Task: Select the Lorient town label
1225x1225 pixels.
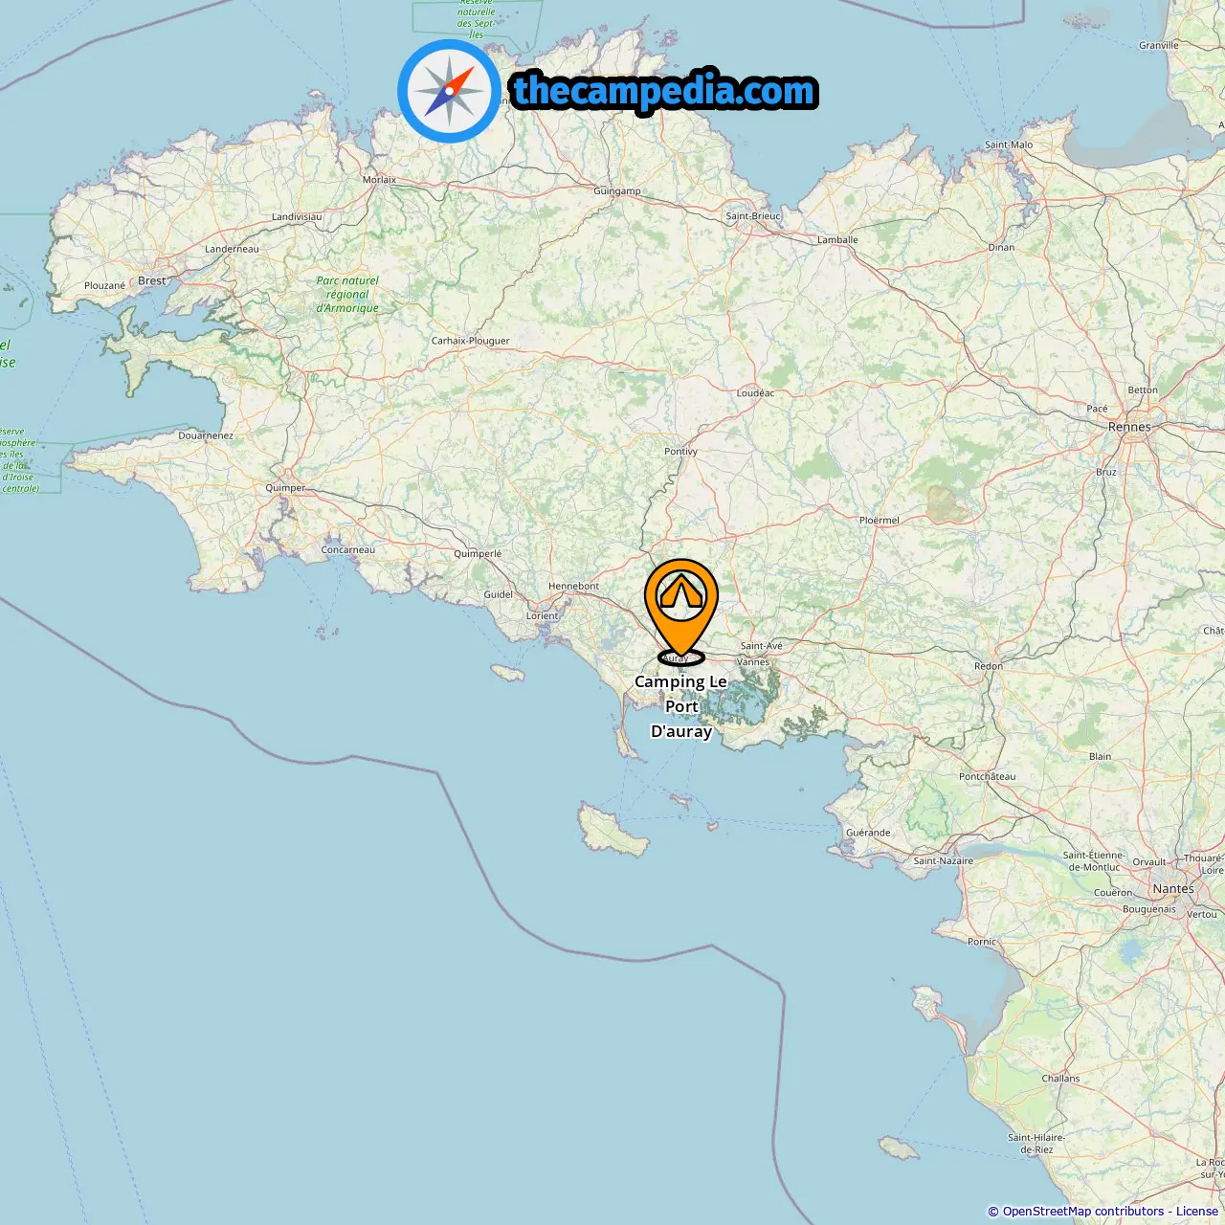Action: click(542, 615)
